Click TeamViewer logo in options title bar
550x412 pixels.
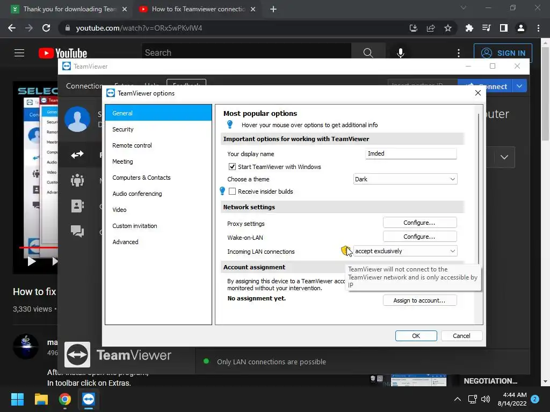click(111, 93)
